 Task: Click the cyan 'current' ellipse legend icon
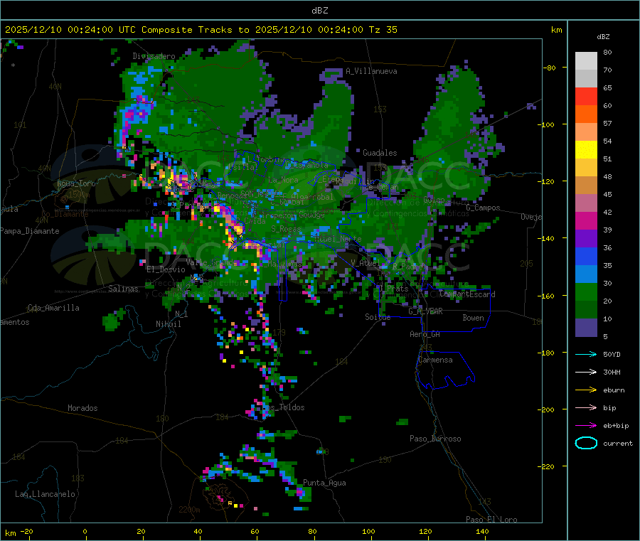[x=586, y=443]
